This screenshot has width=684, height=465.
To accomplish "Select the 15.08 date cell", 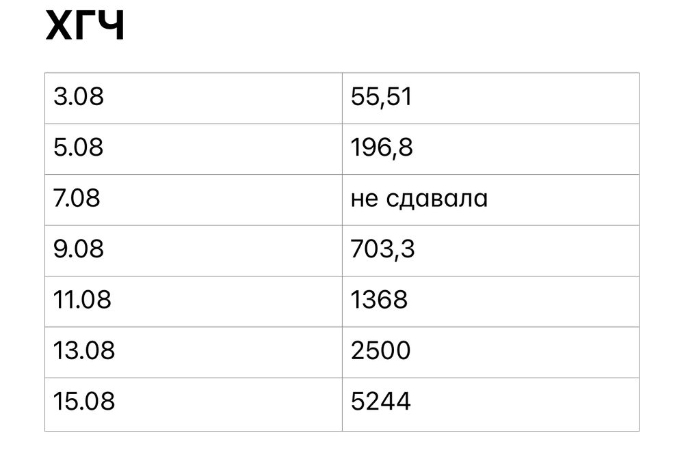I will (84, 402).
